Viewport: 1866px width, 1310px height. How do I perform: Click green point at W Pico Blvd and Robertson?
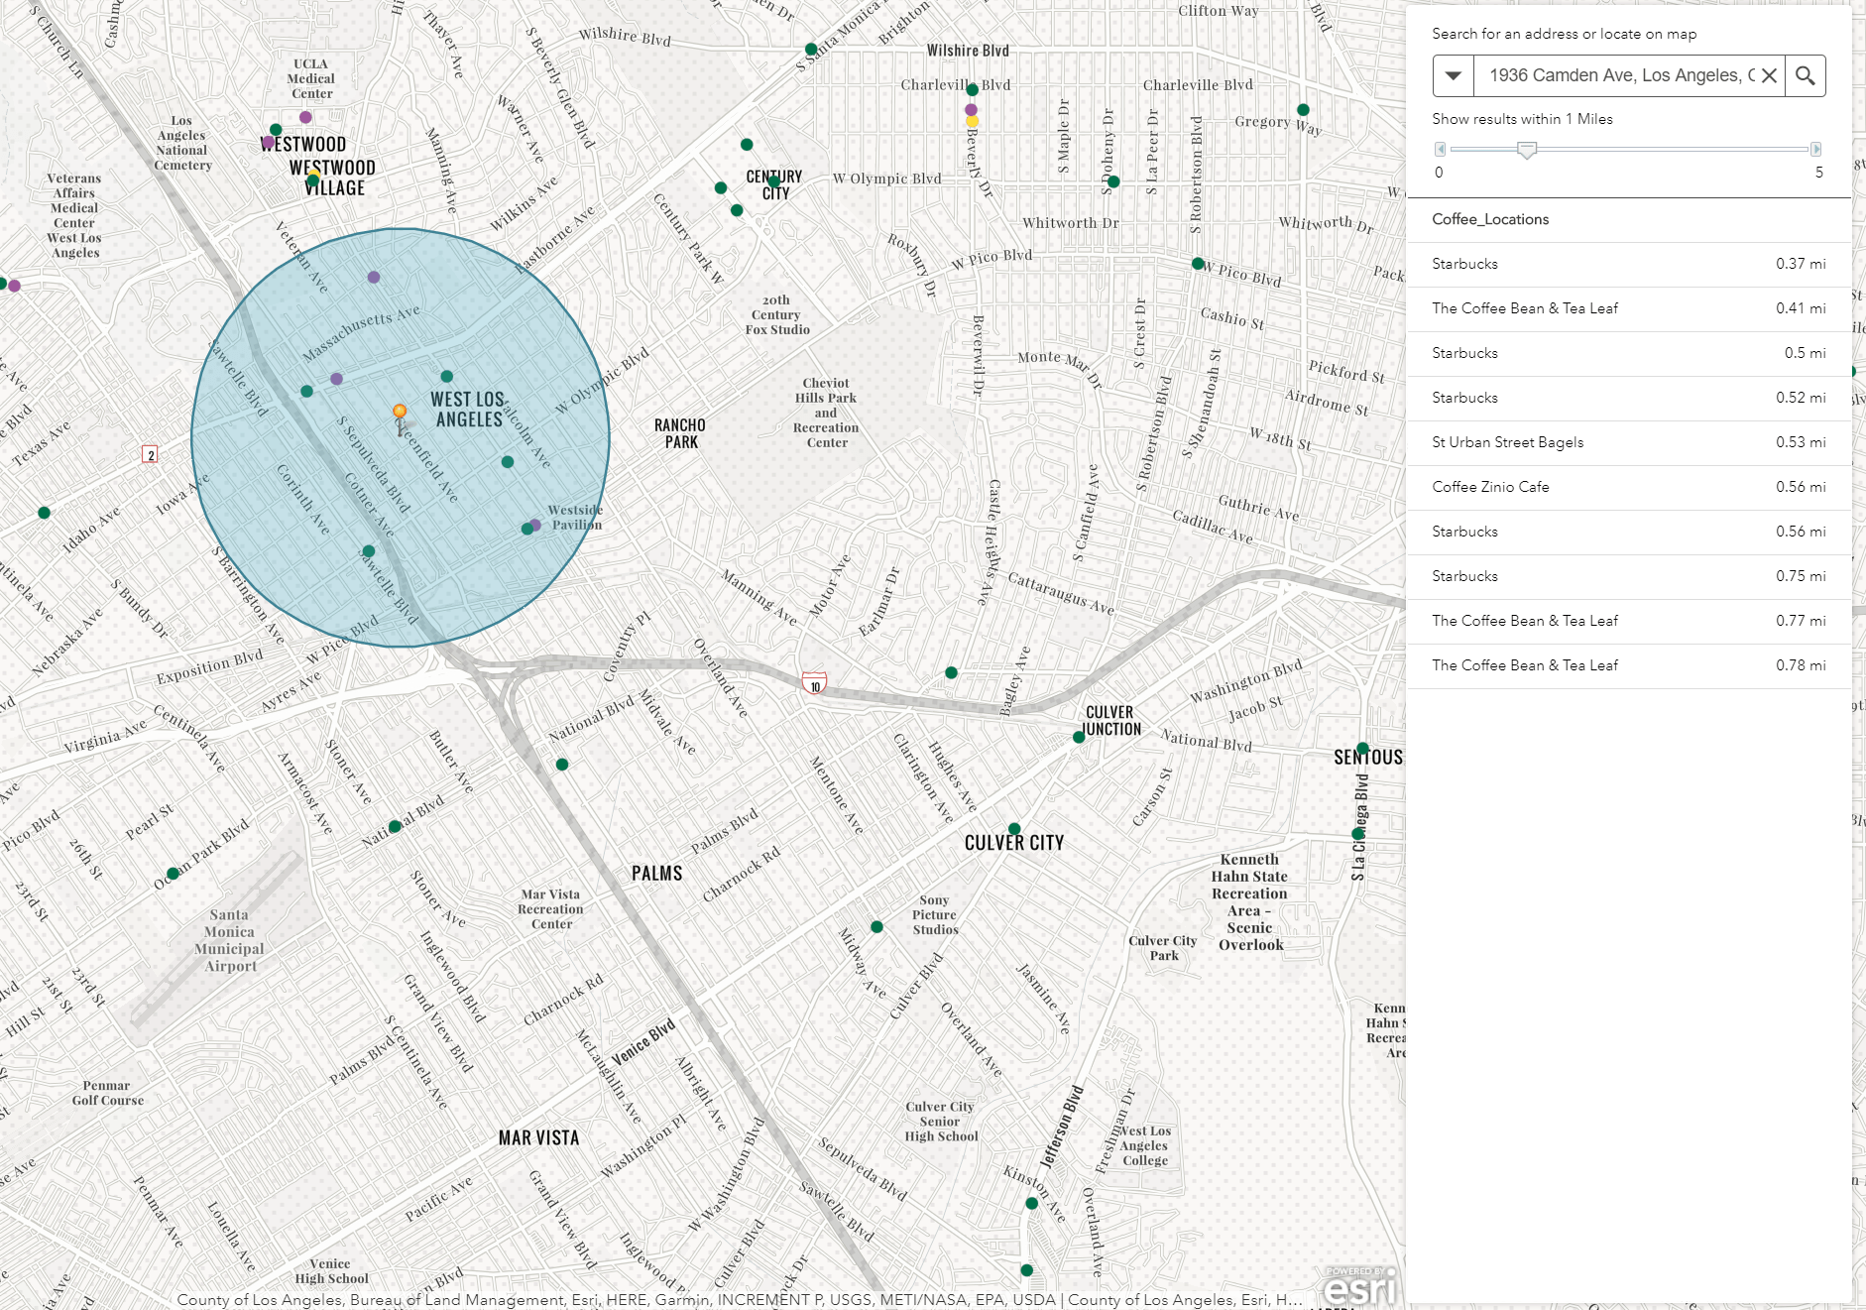(x=1198, y=264)
